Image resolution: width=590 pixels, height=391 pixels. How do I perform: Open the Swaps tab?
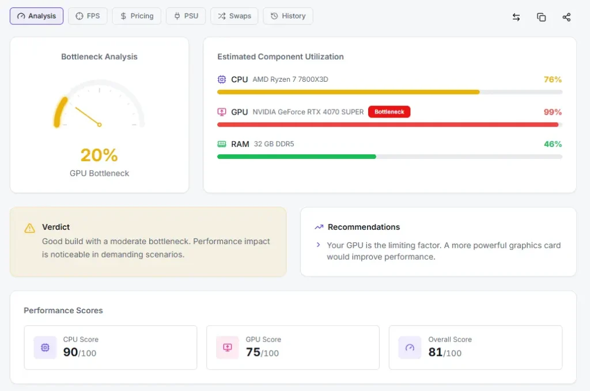click(234, 16)
